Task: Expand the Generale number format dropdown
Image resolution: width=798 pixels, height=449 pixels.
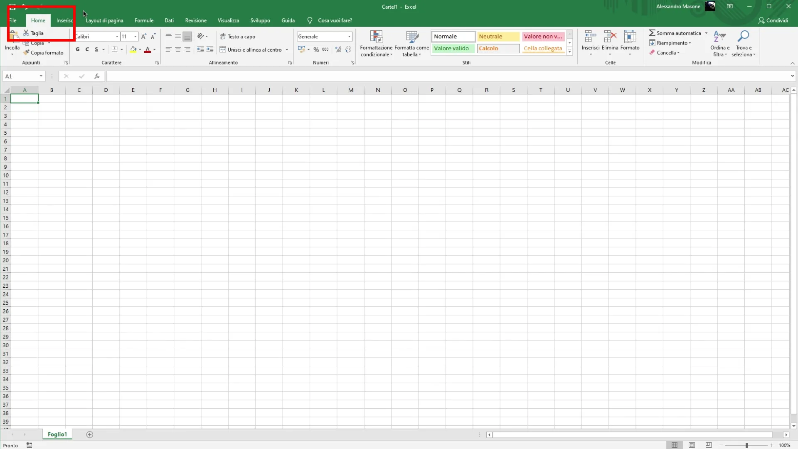Action: coord(349,37)
